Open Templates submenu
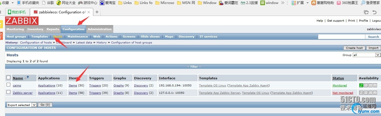The height and width of the screenshot is (116, 381). pos(40,37)
